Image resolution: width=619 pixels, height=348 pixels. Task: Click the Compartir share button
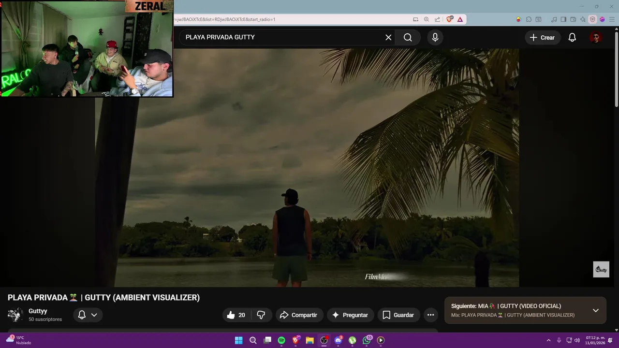tap(298, 315)
